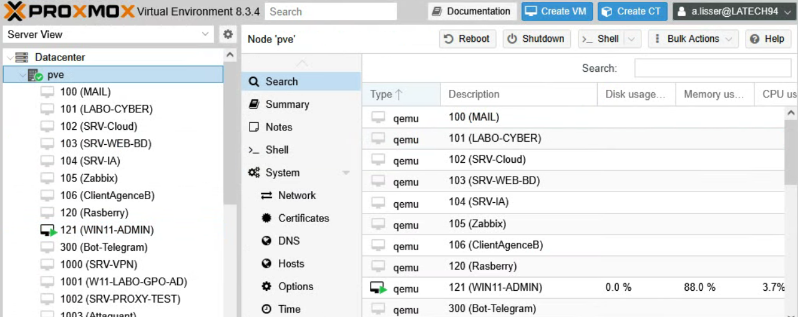Click the Reboot button
Viewport: 798px width, 317px height.
pyautogui.click(x=467, y=39)
